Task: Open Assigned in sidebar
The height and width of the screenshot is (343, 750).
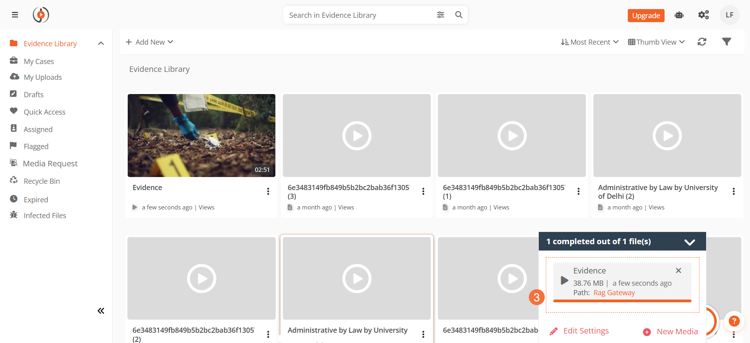Action: click(38, 129)
